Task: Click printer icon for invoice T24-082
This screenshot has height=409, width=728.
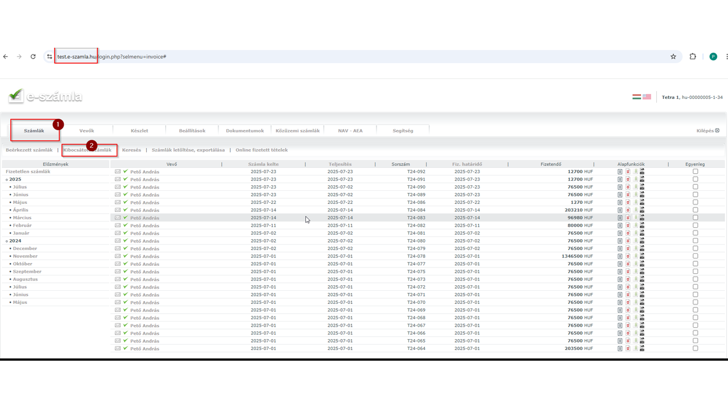Action: (x=642, y=225)
